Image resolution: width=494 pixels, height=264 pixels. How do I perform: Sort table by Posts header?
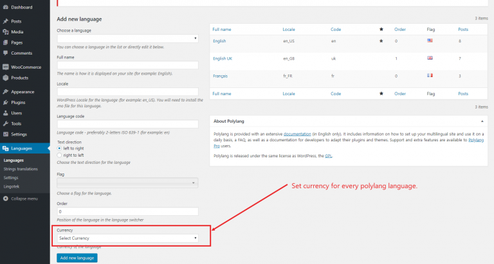463,30
